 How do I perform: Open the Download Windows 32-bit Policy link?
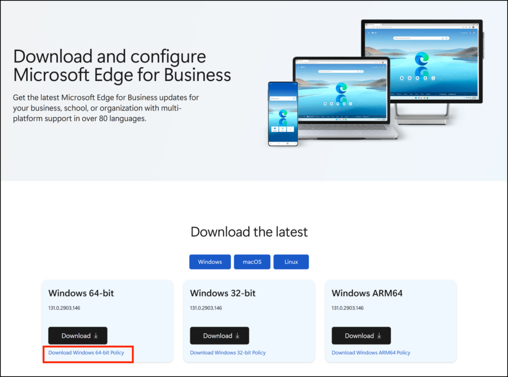tap(228, 352)
